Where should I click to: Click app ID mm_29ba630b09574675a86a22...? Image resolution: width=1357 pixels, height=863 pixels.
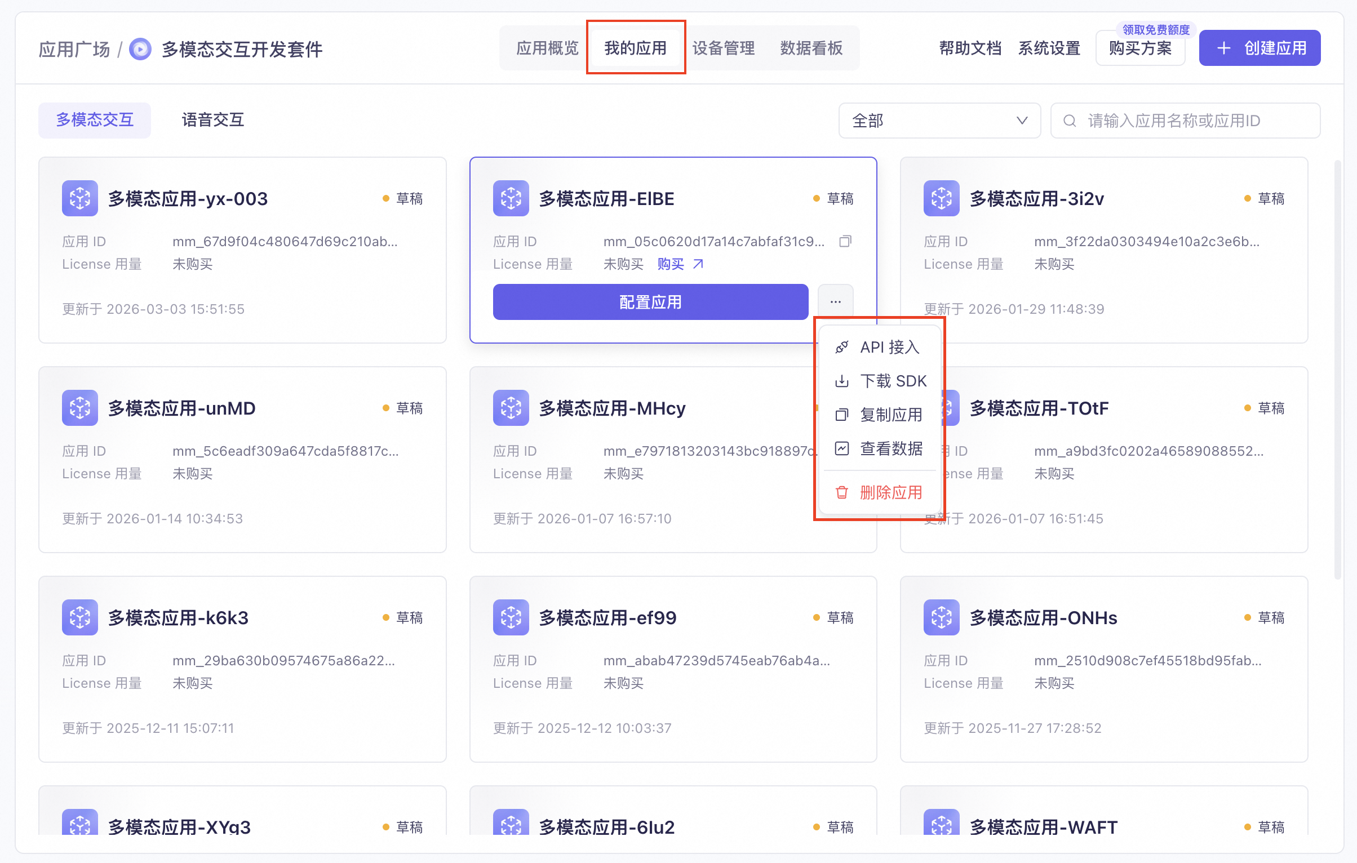284,661
